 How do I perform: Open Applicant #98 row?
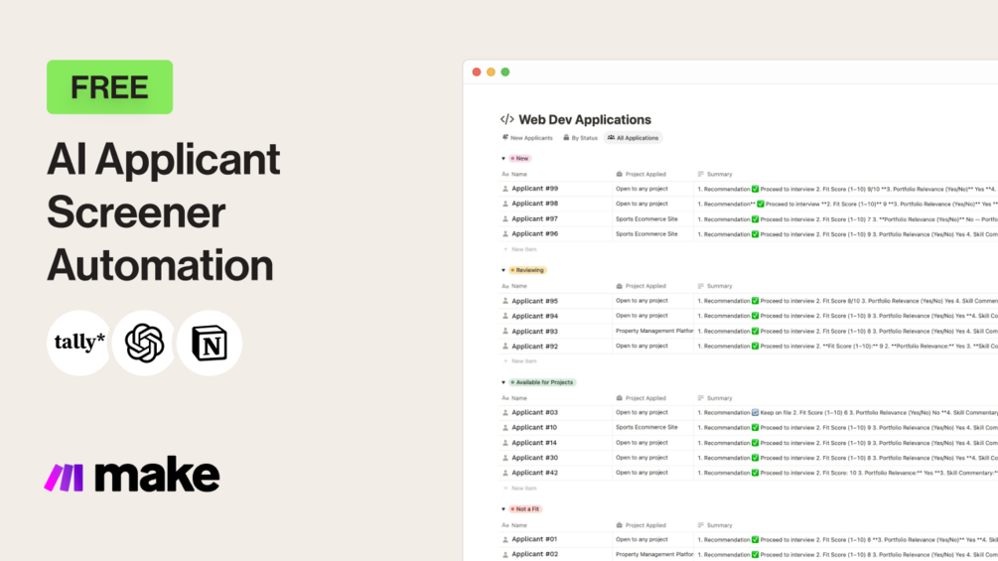748,204
